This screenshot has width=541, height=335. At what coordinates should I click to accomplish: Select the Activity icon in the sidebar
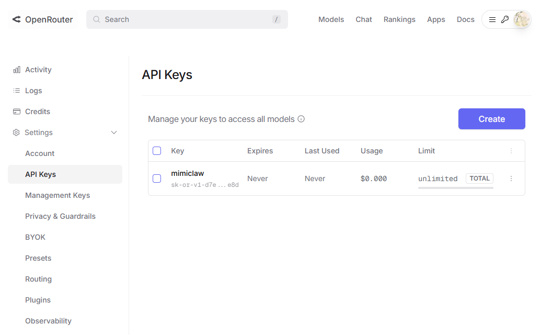pos(16,69)
